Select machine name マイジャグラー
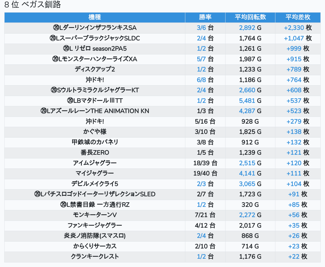 click(x=95, y=173)
